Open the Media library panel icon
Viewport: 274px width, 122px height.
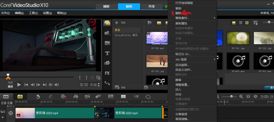(x=107, y=23)
